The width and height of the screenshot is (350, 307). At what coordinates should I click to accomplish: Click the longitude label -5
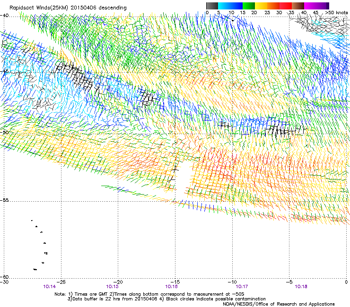pos(289,282)
